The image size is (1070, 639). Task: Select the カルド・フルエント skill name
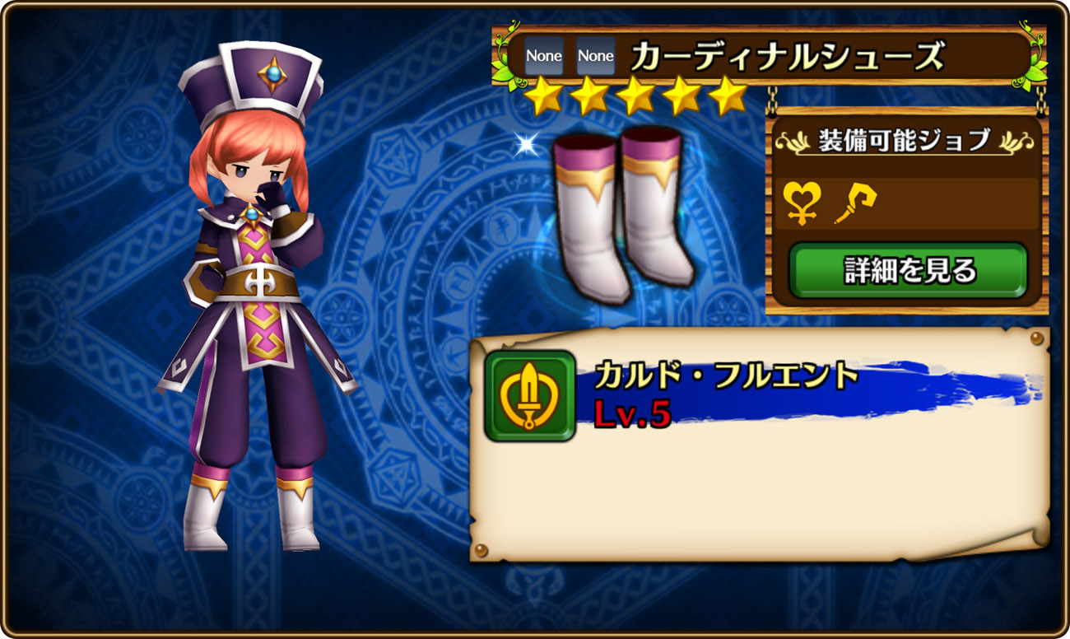tap(727, 377)
